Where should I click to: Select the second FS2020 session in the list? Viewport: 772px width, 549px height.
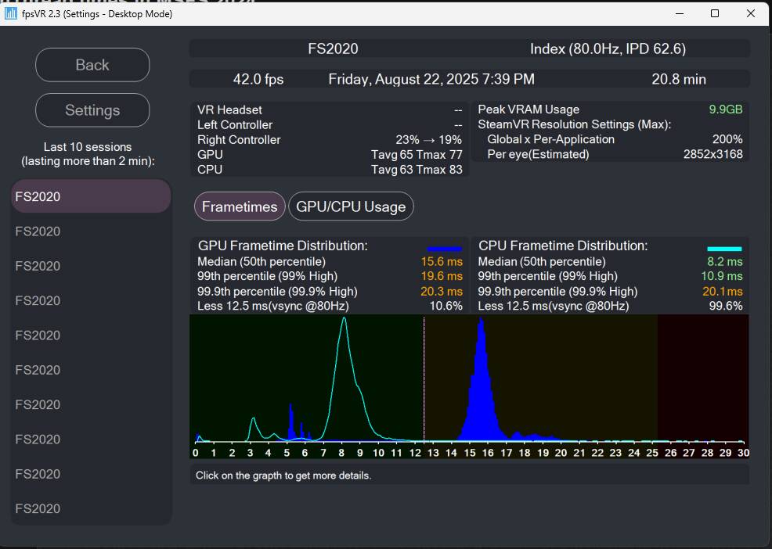(x=91, y=231)
